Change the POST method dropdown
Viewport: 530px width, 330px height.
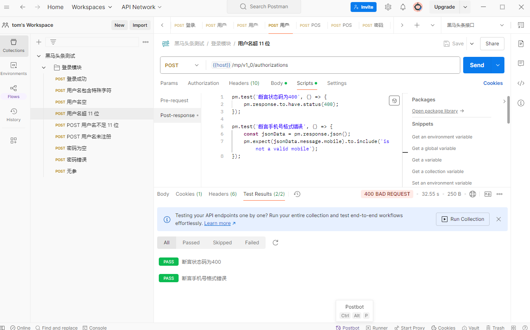(182, 65)
